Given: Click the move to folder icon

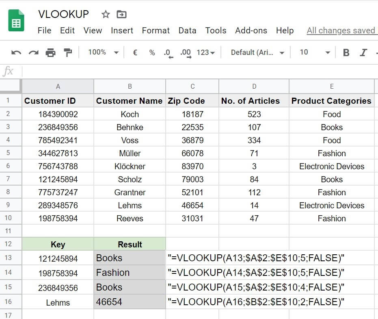Looking at the screenshot, I should 121,15.
